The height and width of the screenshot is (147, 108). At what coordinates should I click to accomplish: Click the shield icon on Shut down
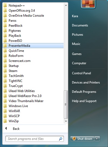pos(74,139)
